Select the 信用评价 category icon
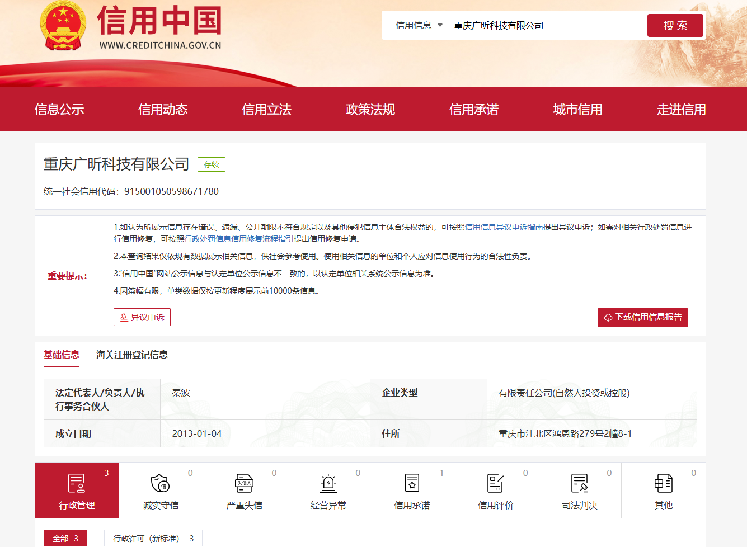Viewport: 747px width, 547px height. [496, 483]
